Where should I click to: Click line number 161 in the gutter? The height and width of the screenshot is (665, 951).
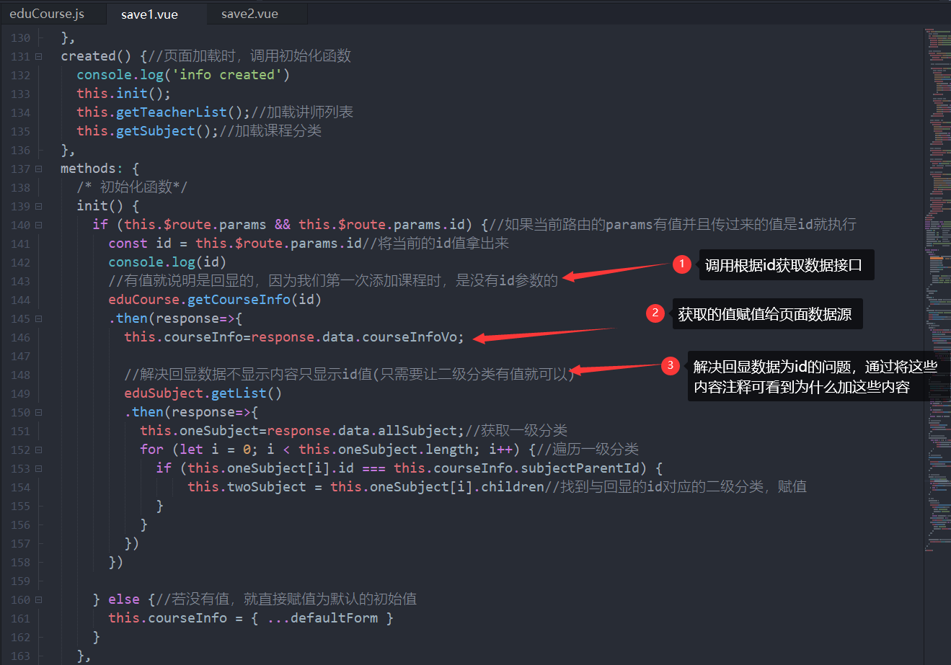tap(21, 618)
